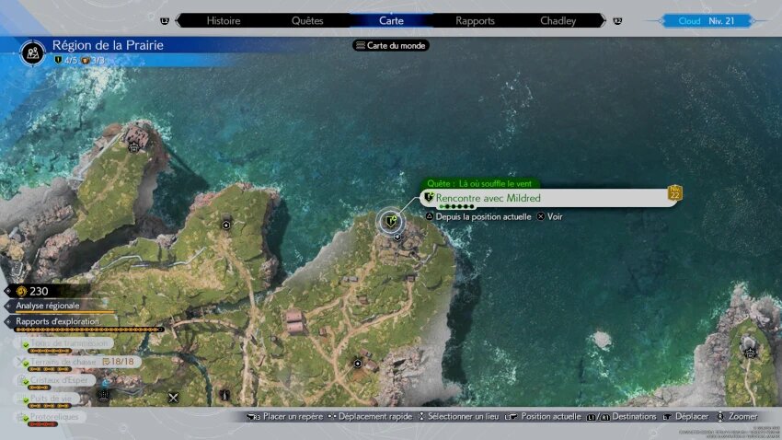The image size is (782, 440).
Task: Click the Analyse régionale yellow progress bar
Action: (64, 312)
